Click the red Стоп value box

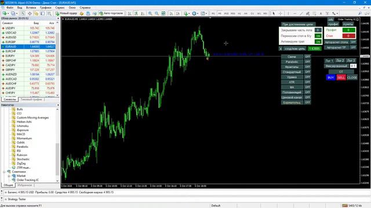point(348,36)
